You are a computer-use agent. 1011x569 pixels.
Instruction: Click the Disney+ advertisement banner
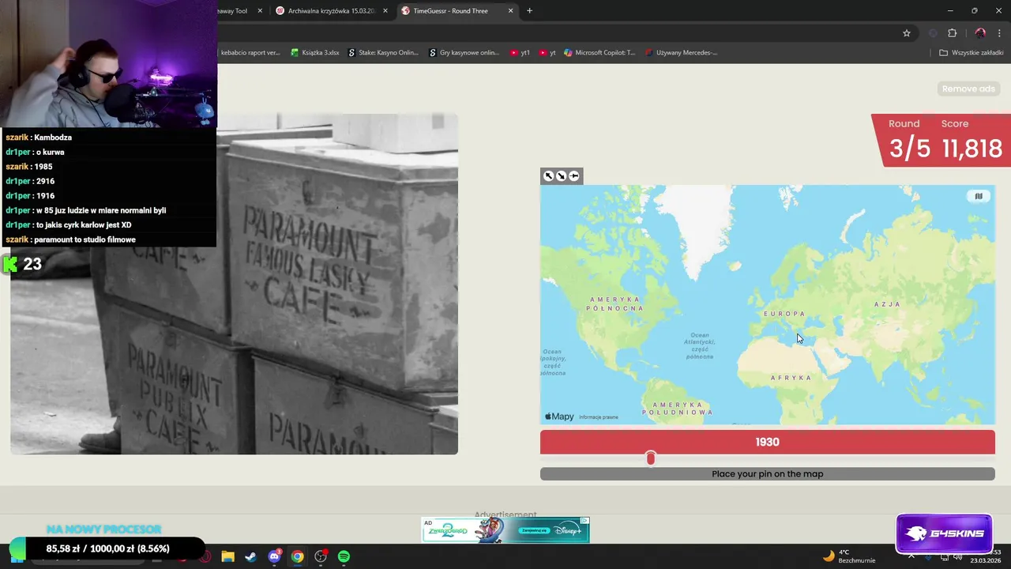(x=505, y=530)
